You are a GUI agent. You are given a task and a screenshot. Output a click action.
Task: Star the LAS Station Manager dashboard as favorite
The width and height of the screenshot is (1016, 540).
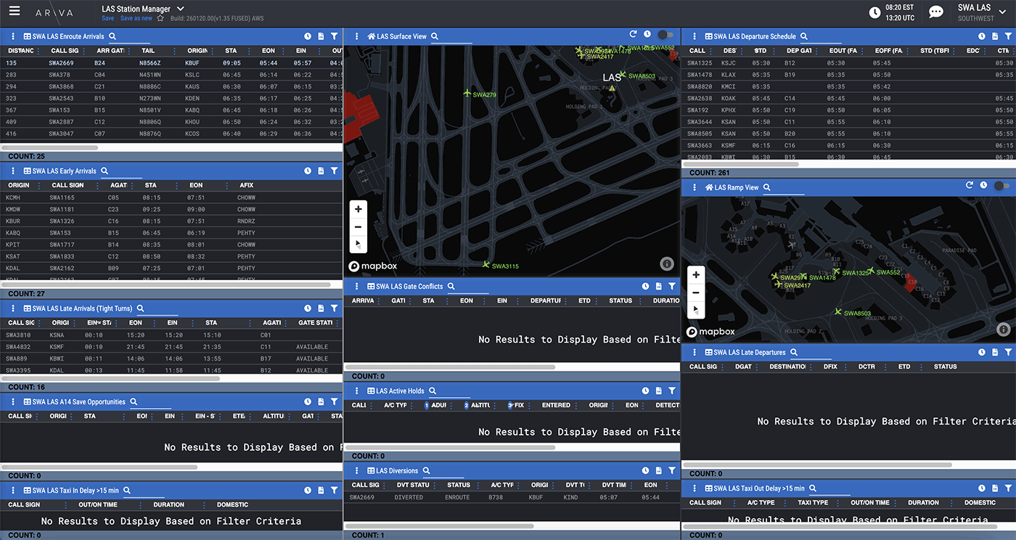click(160, 18)
